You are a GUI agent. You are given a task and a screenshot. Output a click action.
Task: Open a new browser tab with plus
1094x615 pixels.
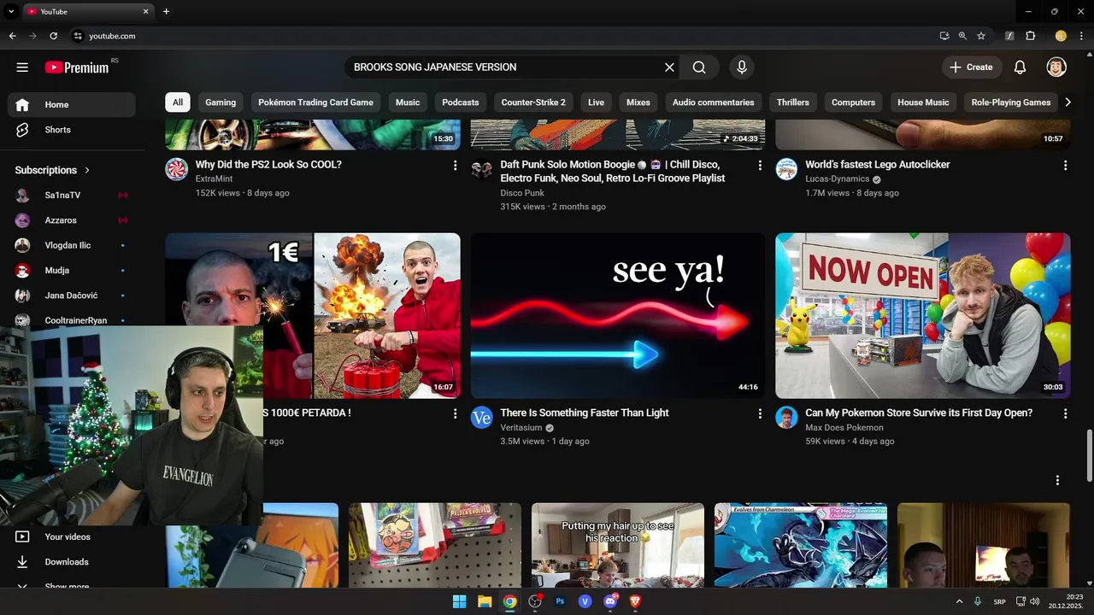coord(166,11)
